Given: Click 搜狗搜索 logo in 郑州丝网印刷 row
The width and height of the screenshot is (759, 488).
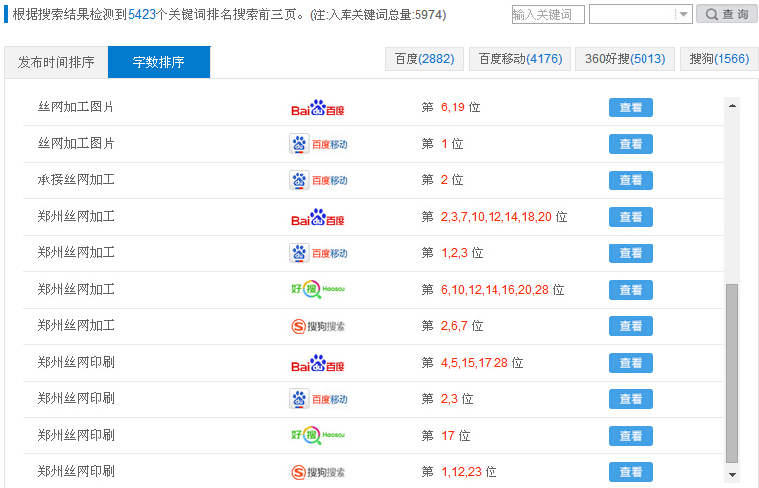Looking at the screenshot, I should click(318, 472).
